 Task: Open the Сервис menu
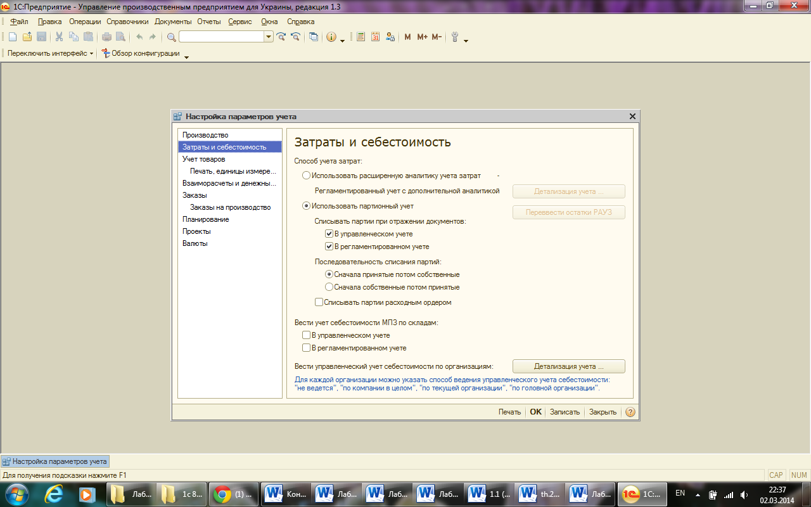pyautogui.click(x=240, y=22)
